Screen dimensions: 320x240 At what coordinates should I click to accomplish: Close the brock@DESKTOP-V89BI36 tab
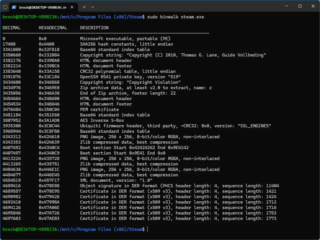73,7
